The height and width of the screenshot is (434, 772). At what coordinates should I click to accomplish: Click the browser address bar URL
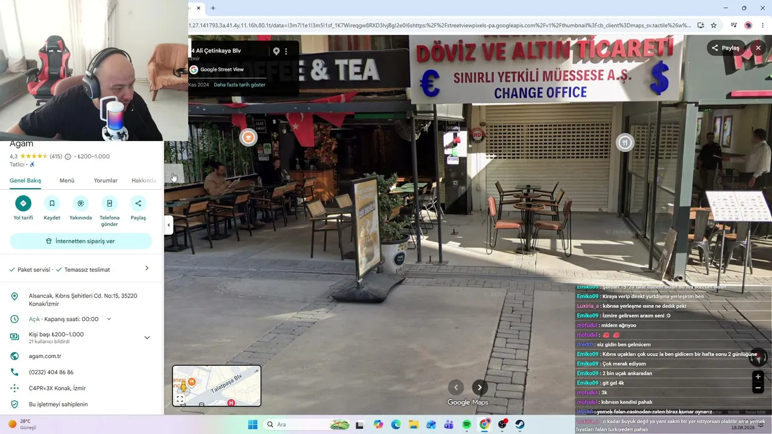[439, 25]
